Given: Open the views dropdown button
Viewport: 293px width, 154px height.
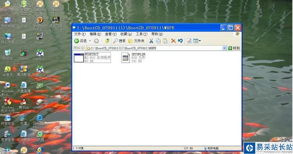Looking at the screenshot, I should [x=197, y=41].
